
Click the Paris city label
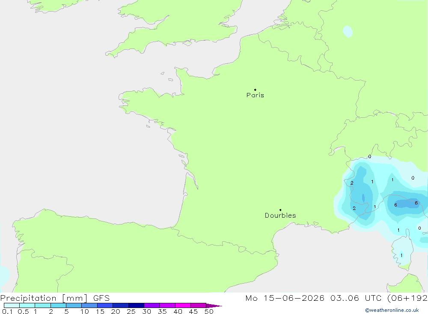pos(255,95)
